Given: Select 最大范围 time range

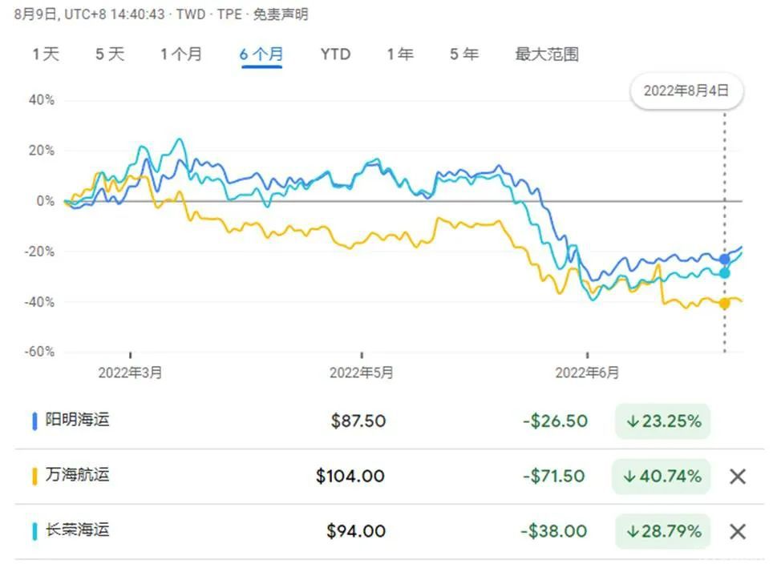Looking at the screenshot, I should 547,54.
